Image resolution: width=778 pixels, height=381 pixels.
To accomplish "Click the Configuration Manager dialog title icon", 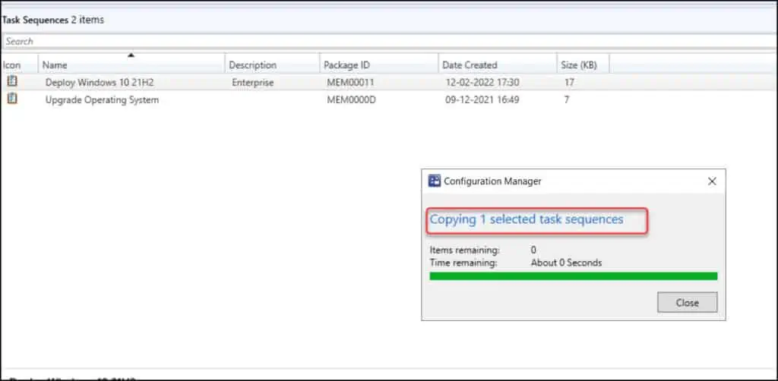I will [434, 181].
